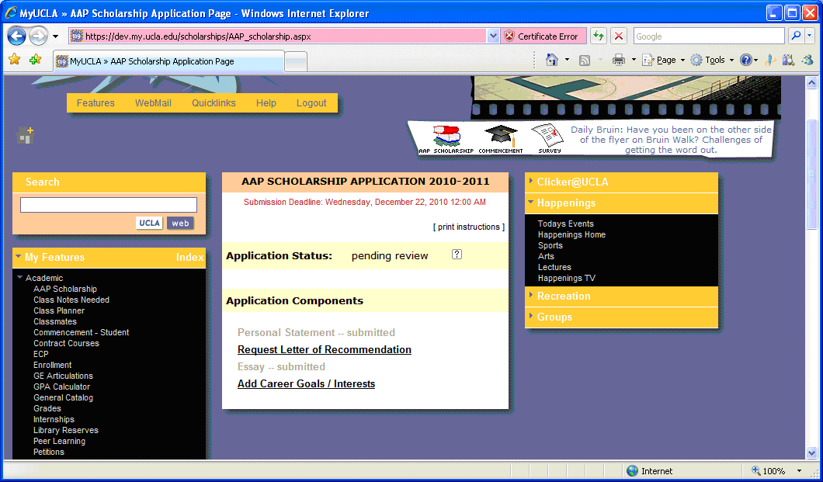Click the Stop loading red X icon

618,36
